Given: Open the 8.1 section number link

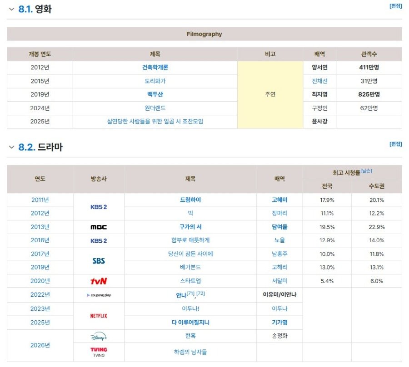Looking at the screenshot, I should (x=25, y=9).
